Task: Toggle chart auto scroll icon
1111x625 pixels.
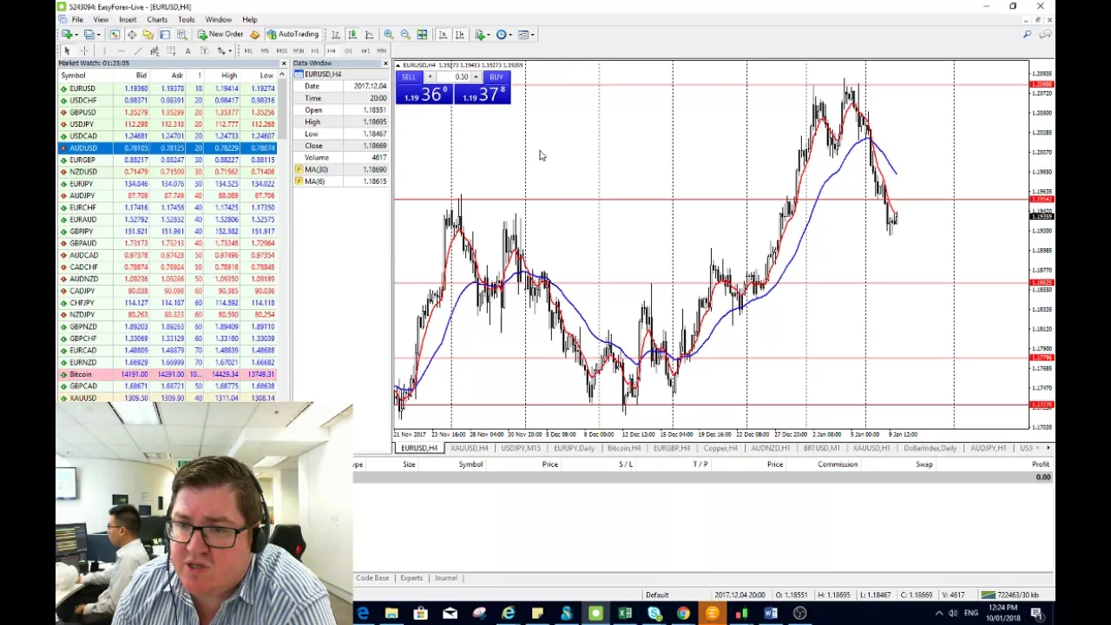Action: click(x=443, y=35)
